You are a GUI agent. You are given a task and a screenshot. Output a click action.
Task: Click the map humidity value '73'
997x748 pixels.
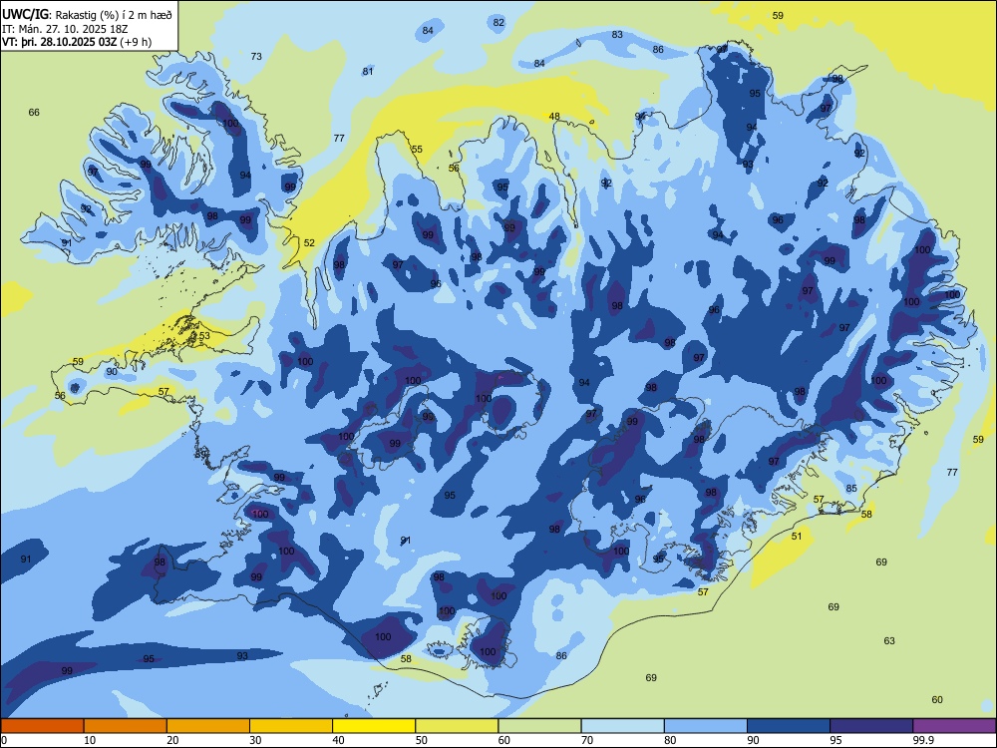point(256,57)
